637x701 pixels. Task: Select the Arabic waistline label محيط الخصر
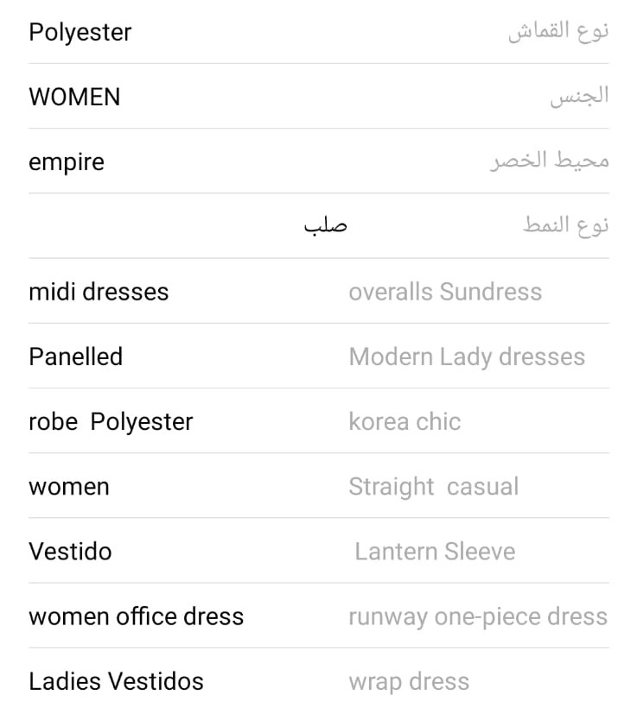coord(550,162)
